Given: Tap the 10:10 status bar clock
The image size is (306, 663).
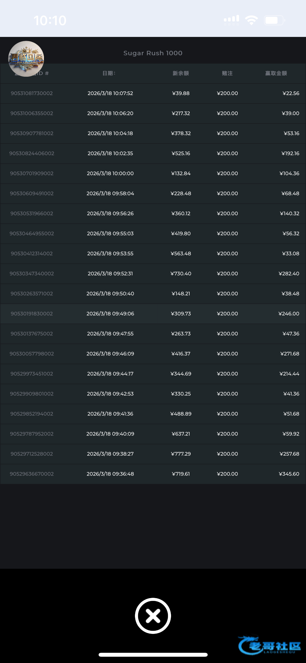Looking at the screenshot, I should (x=50, y=20).
